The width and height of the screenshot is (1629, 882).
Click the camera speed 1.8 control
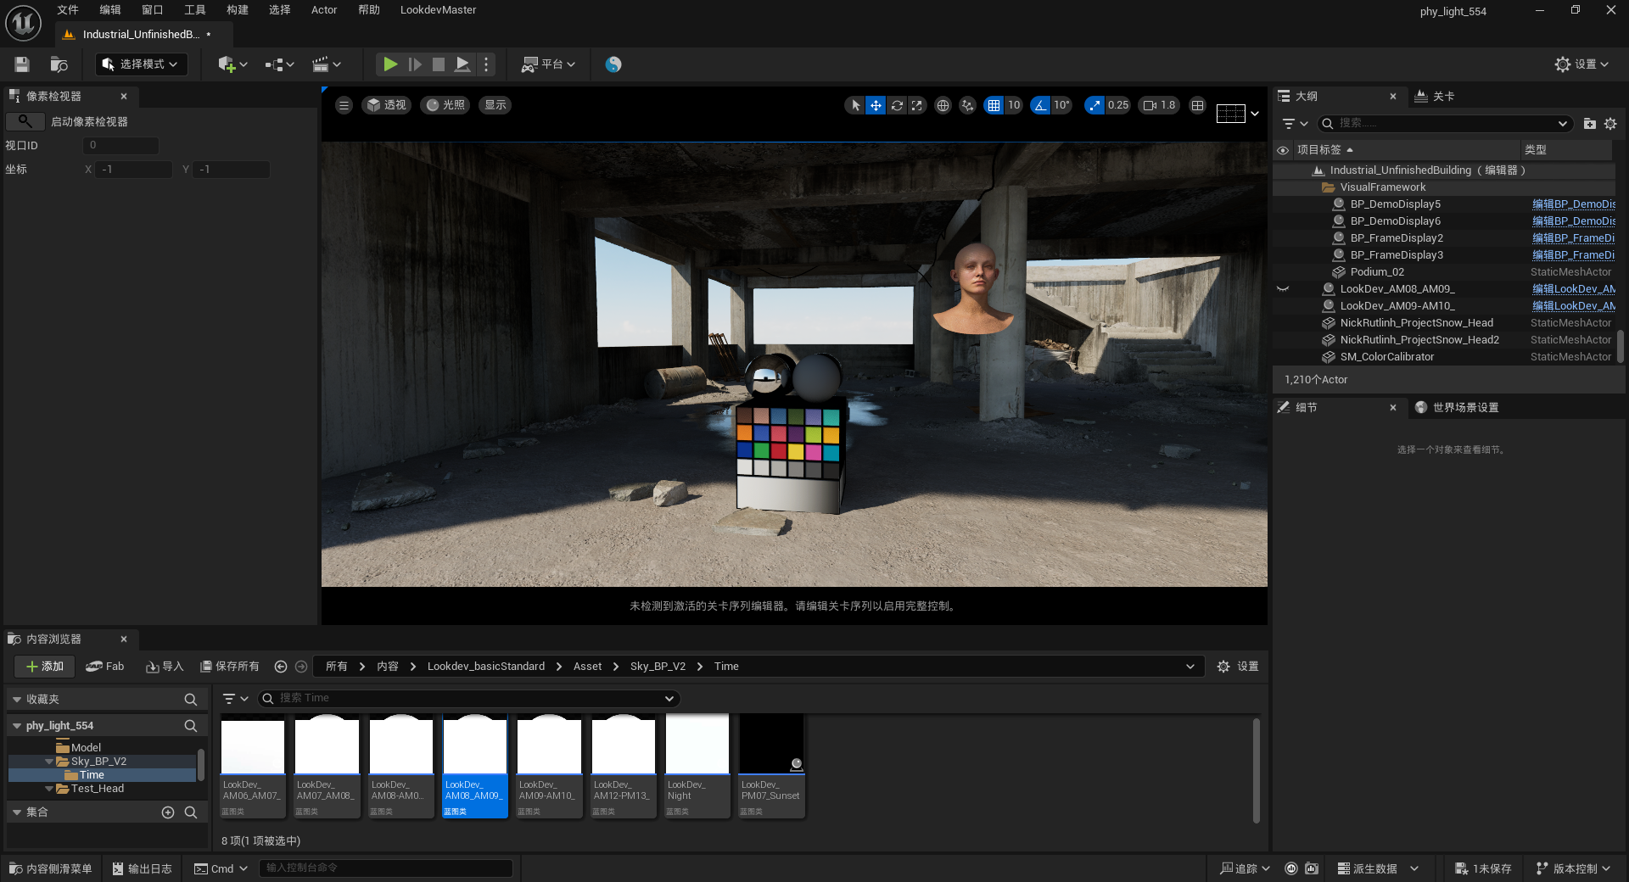1159,105
